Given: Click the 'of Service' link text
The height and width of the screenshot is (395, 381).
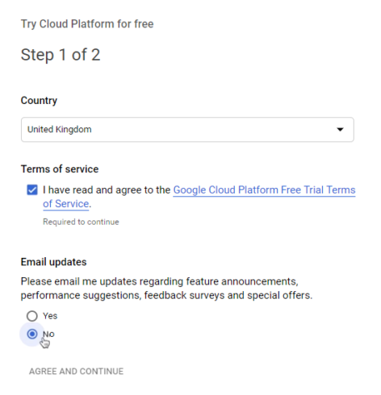Looking at the screenshot, I should click(65, 204).
